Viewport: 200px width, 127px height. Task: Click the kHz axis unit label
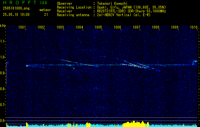click(x=3, y=26)
